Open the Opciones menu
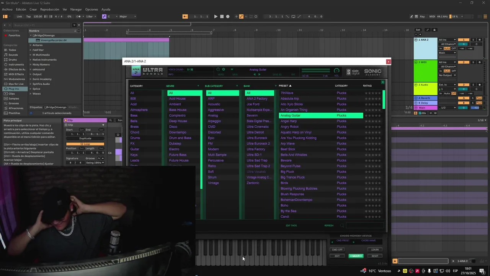The width and height of the screenshot is (490, 276). (91, 9)
